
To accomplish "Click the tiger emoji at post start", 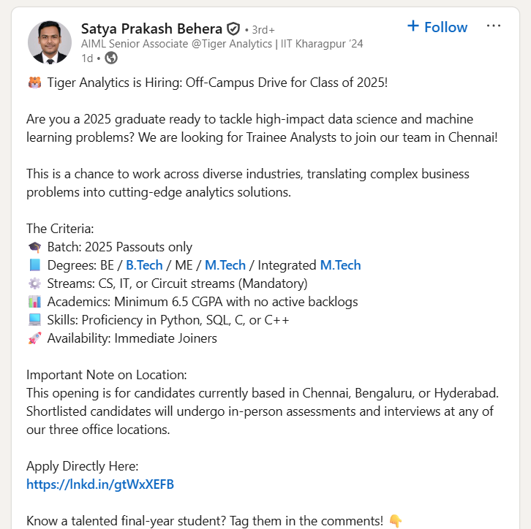I will (34, 83).
